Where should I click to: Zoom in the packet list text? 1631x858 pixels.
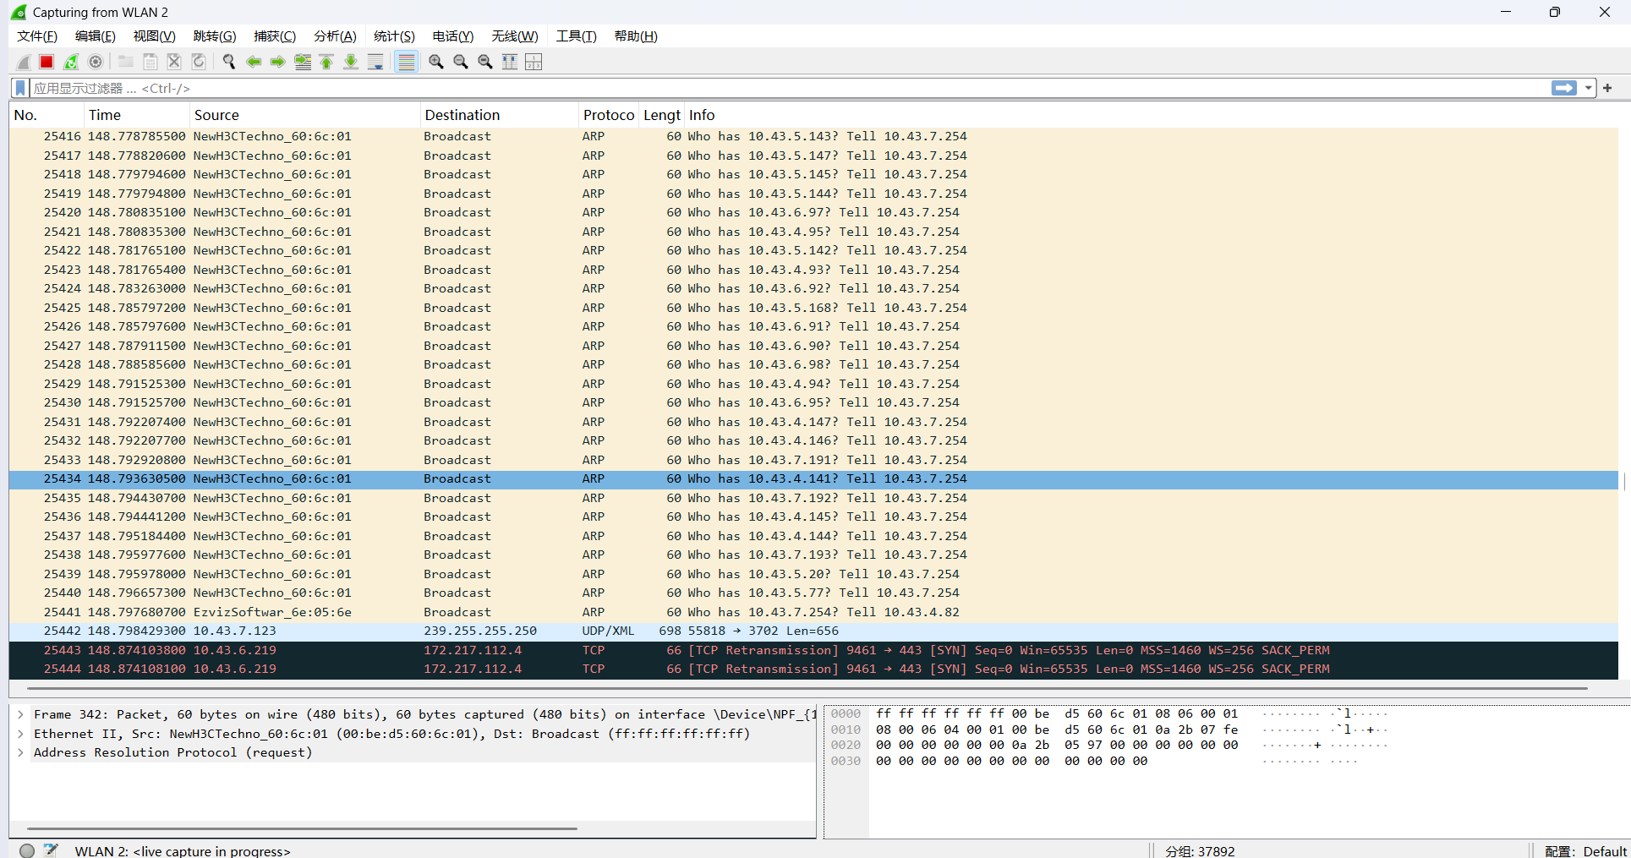coord(436,62)
